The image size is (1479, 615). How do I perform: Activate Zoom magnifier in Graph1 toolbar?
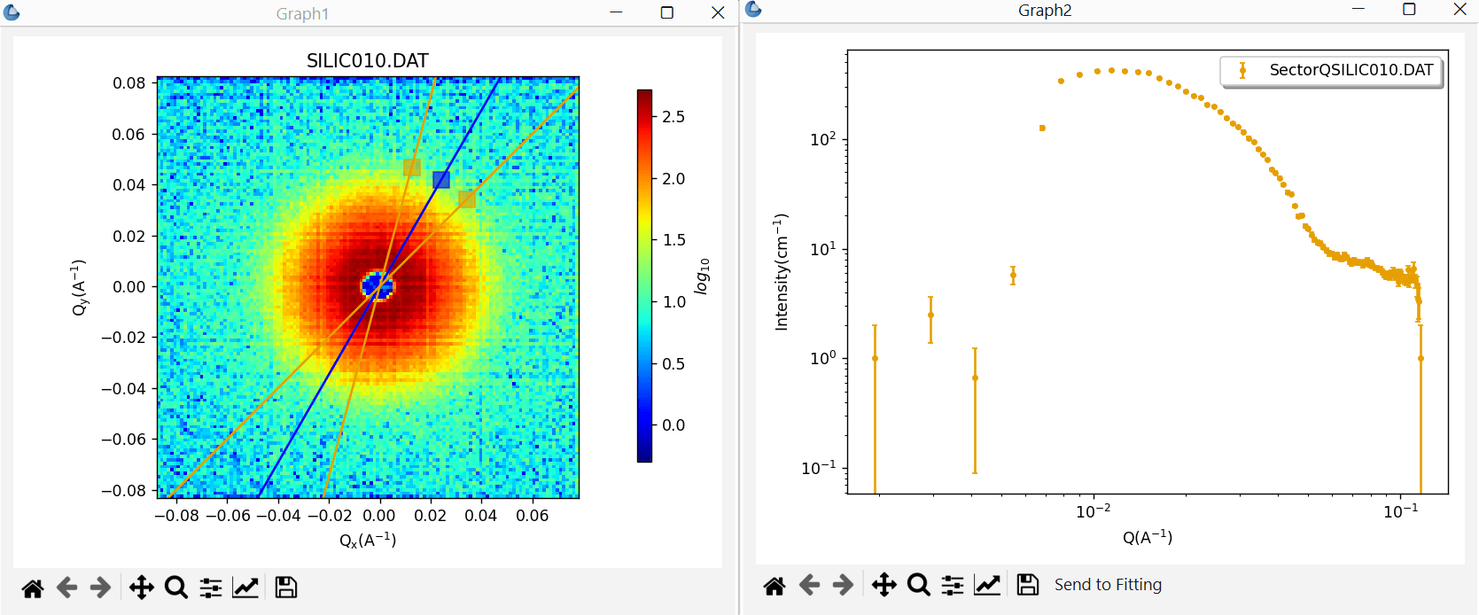click(176, 588)
